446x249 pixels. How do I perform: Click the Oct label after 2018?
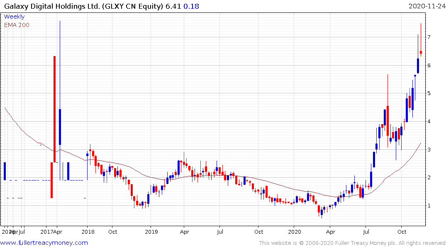[112, 232]
